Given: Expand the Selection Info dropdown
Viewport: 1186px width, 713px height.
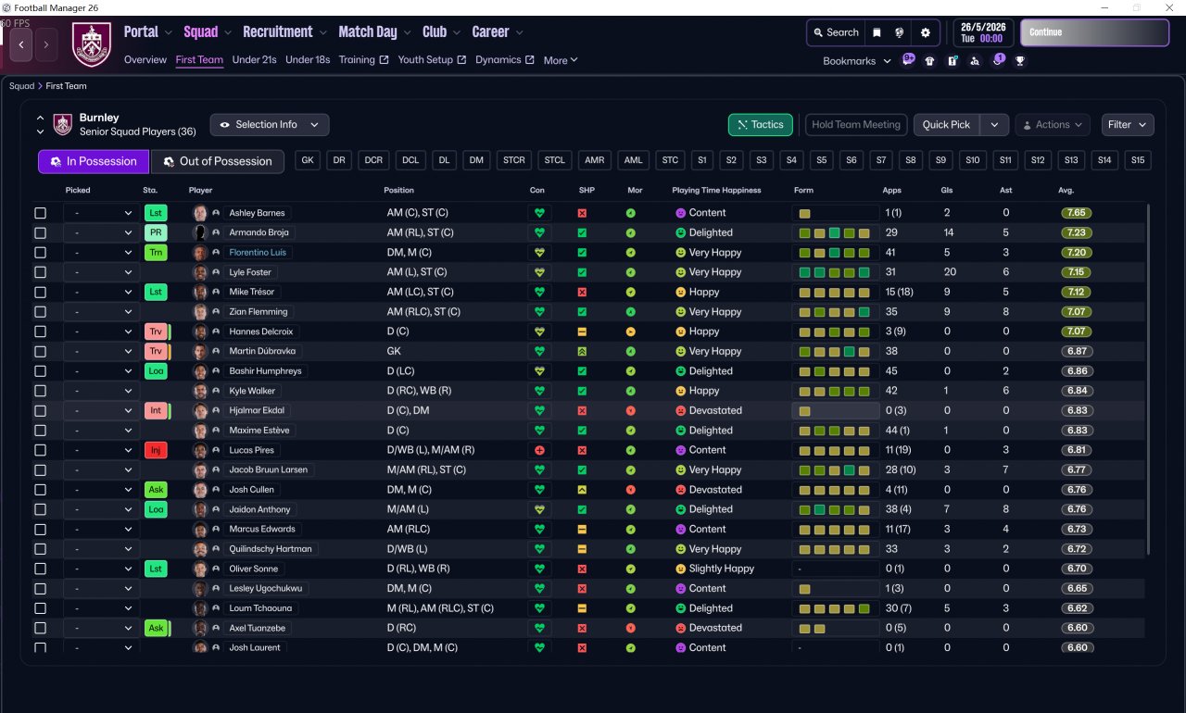Looking at the screenshot, I should (x=269, y=125).
